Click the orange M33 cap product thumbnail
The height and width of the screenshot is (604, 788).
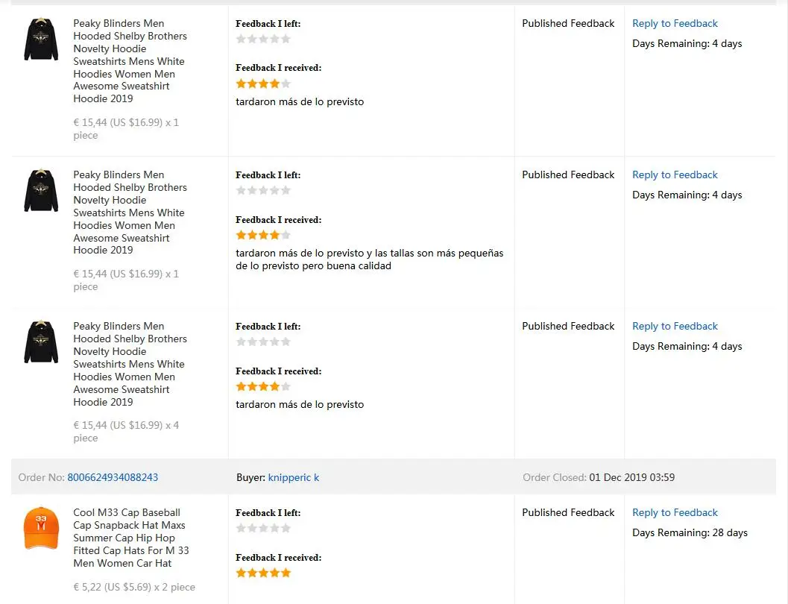pyautogui.click(x=41, y=528)
